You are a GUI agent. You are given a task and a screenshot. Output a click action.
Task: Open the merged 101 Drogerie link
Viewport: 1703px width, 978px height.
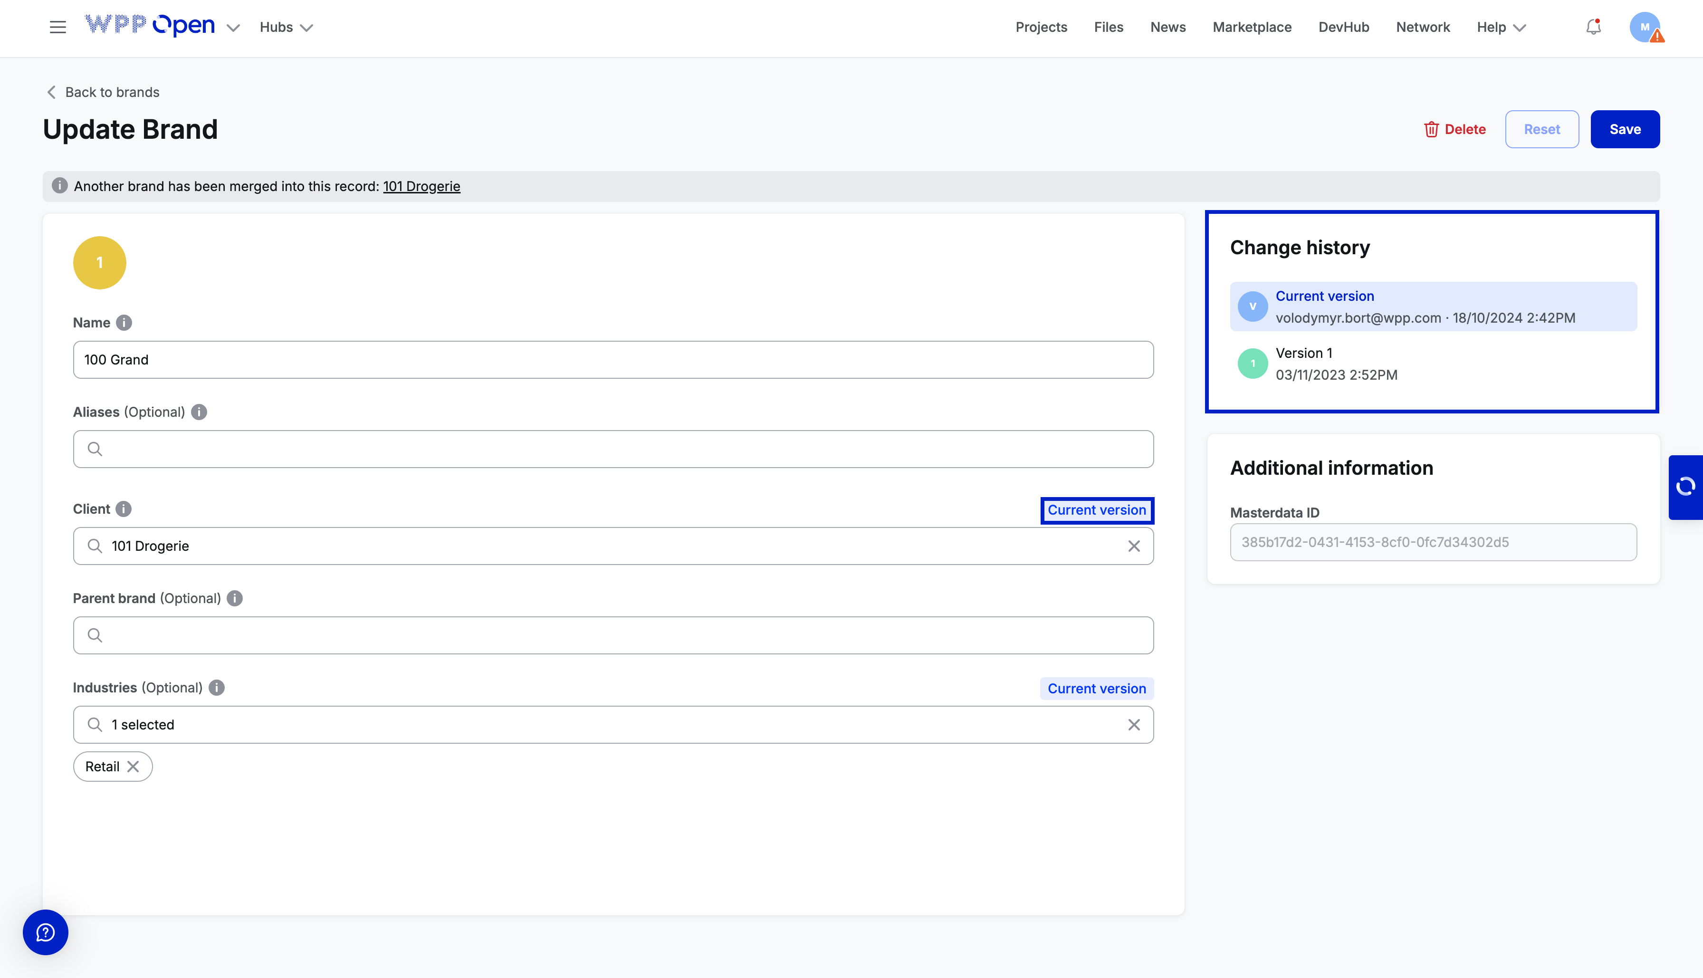point(421,186)
